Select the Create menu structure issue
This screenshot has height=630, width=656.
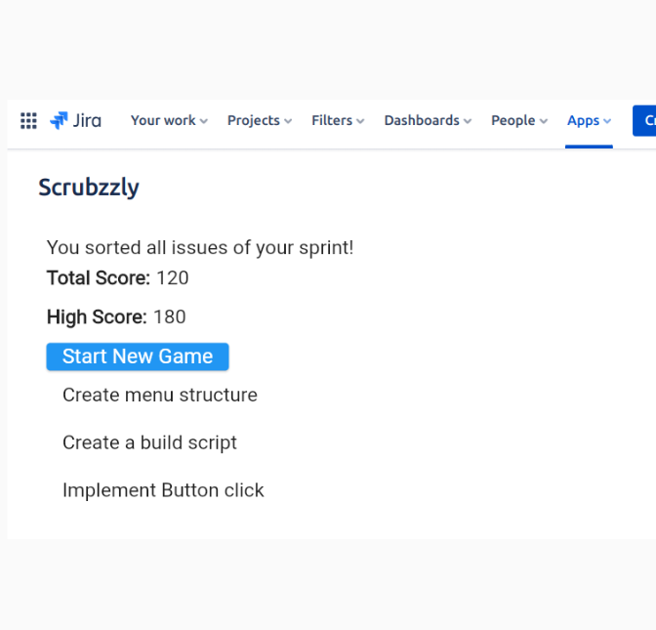(x=160, y=395)
